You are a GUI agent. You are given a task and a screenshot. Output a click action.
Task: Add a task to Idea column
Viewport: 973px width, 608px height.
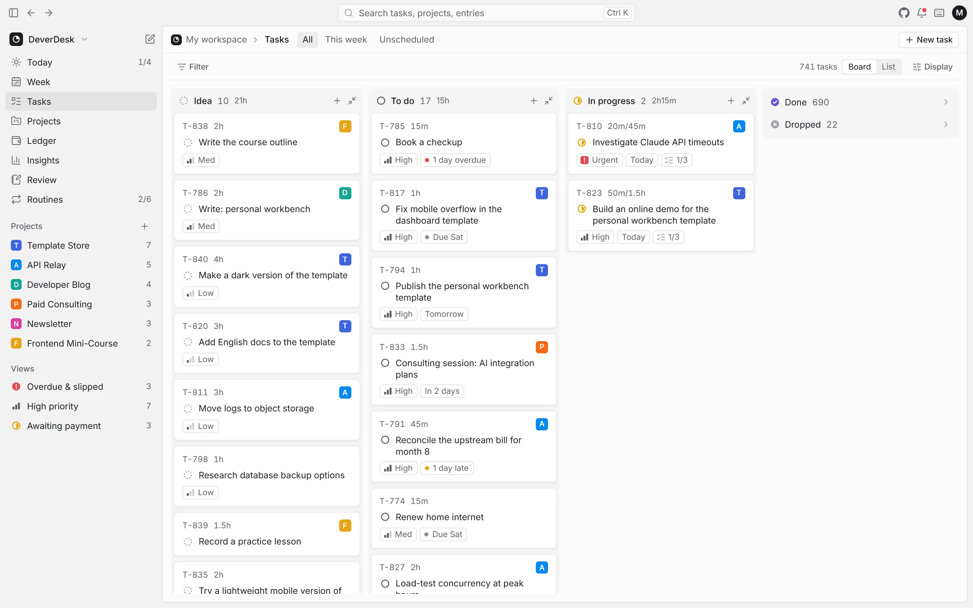tap(337, 101)
